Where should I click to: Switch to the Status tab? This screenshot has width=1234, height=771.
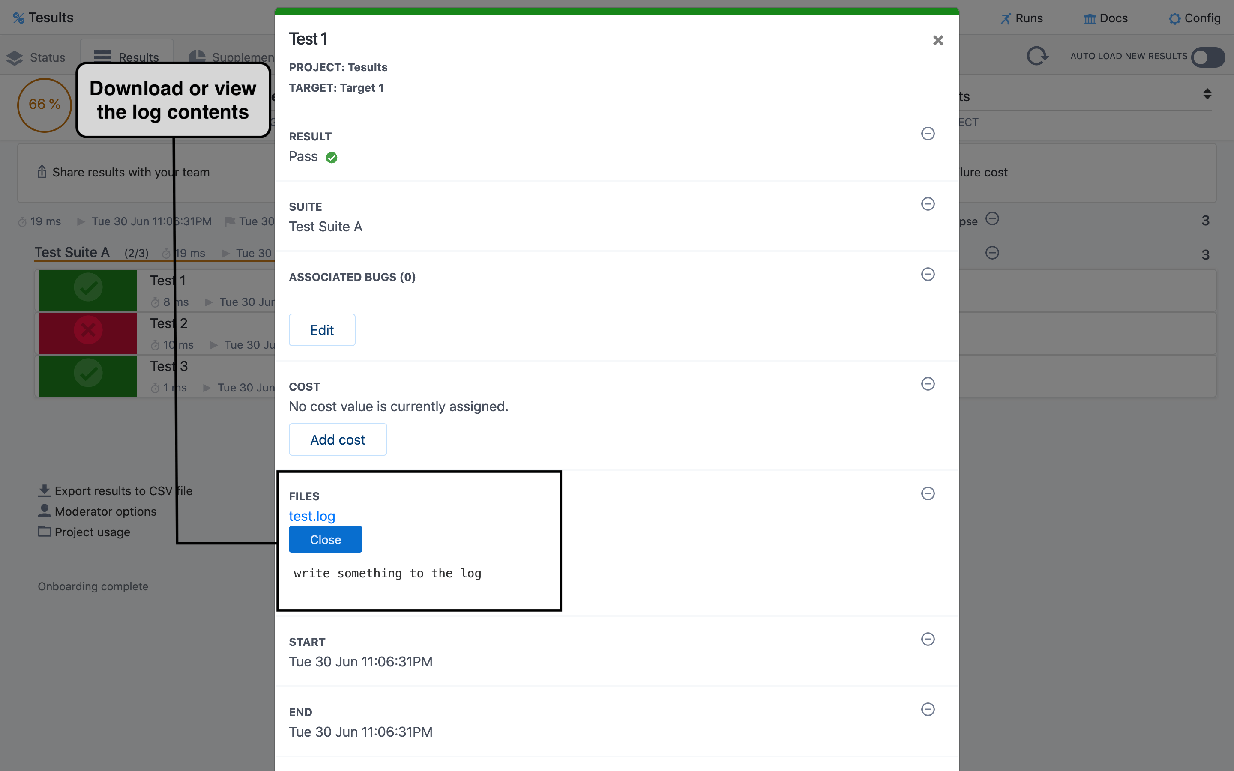coord(36,58)
